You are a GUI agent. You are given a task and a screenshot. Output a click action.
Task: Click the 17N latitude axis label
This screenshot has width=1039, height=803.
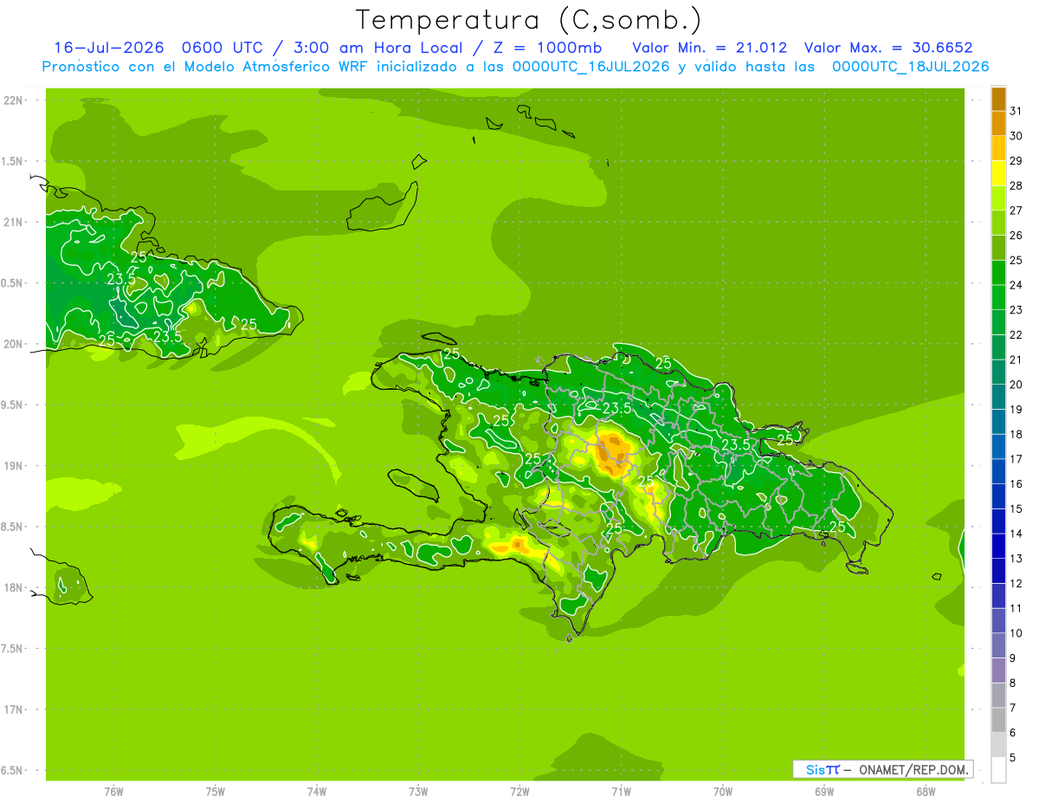click(15, 709)
